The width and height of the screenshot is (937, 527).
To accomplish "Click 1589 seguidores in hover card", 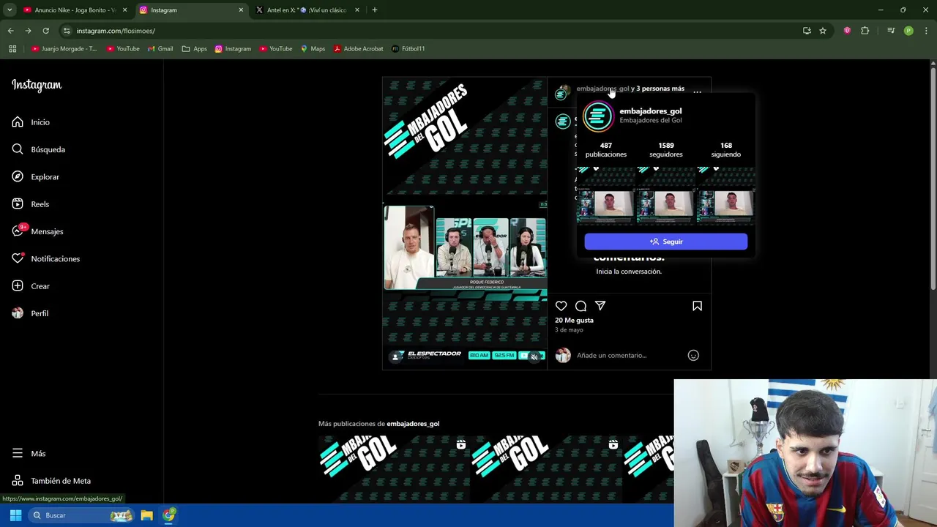I will pos(665,149).
